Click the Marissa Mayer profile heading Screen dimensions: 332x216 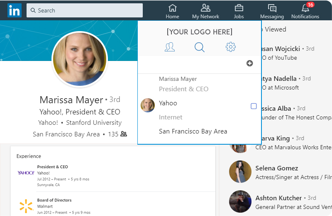pos(71,100)
